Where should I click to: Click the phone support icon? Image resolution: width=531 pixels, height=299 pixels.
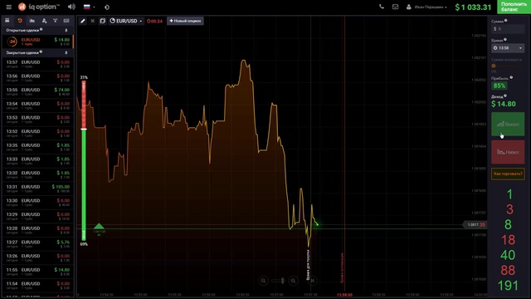point(382,7)
